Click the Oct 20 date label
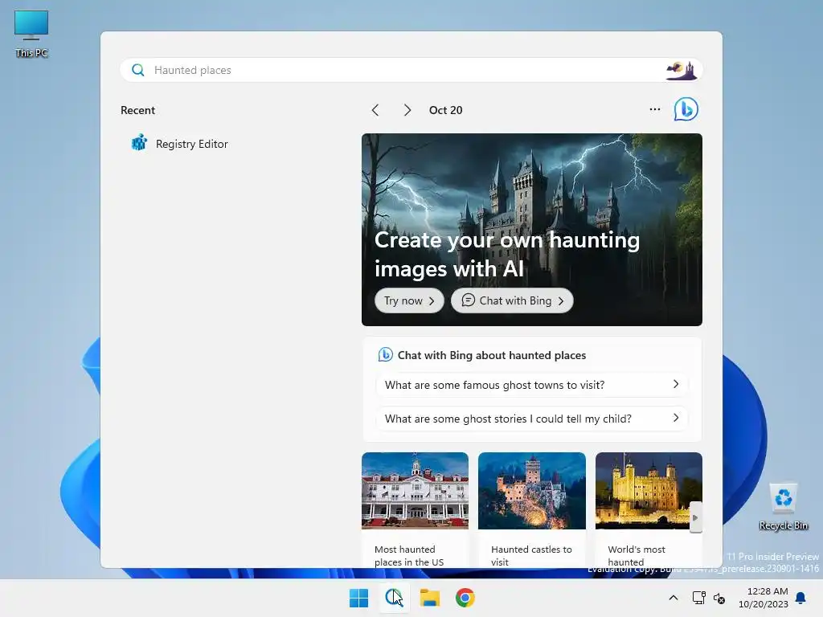 [445, 110]
